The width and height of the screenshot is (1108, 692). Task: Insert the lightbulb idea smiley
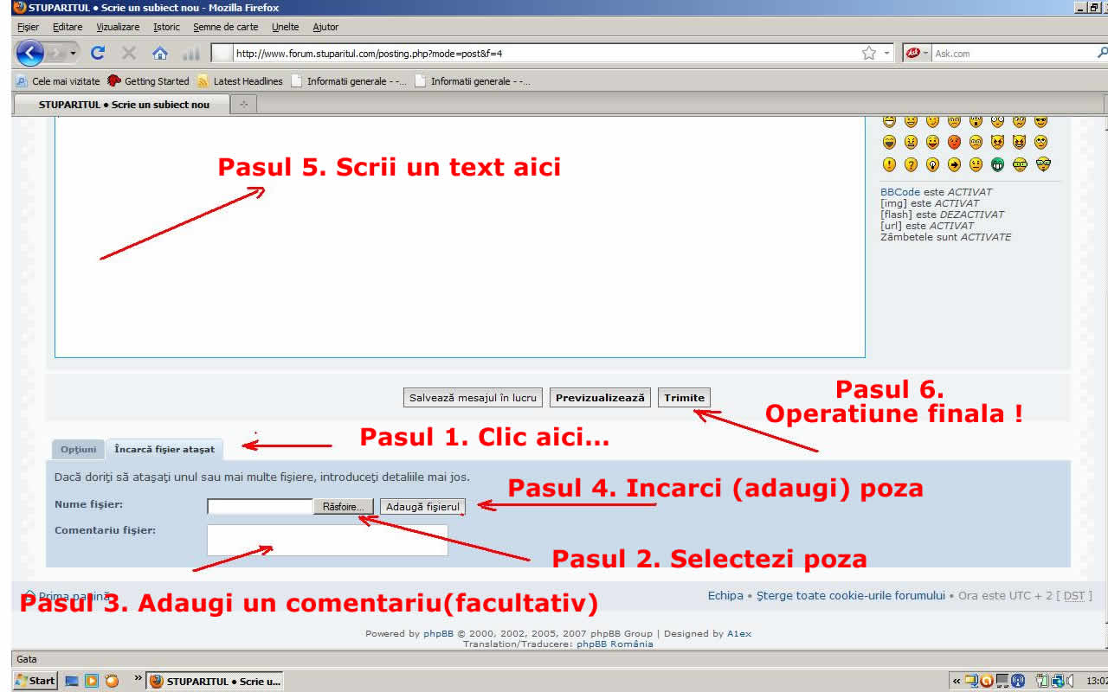(932, 164)
